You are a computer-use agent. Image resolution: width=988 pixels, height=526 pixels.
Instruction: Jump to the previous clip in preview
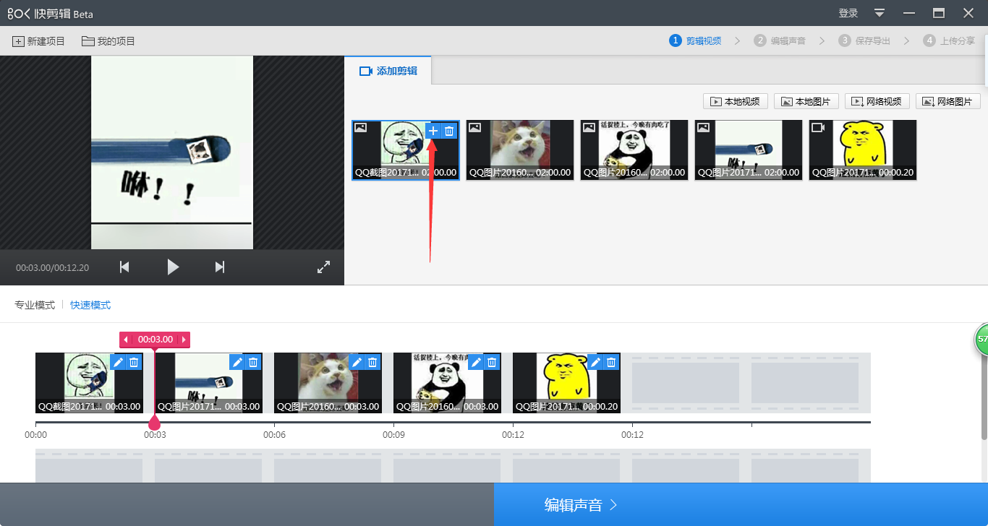point(124,267)
